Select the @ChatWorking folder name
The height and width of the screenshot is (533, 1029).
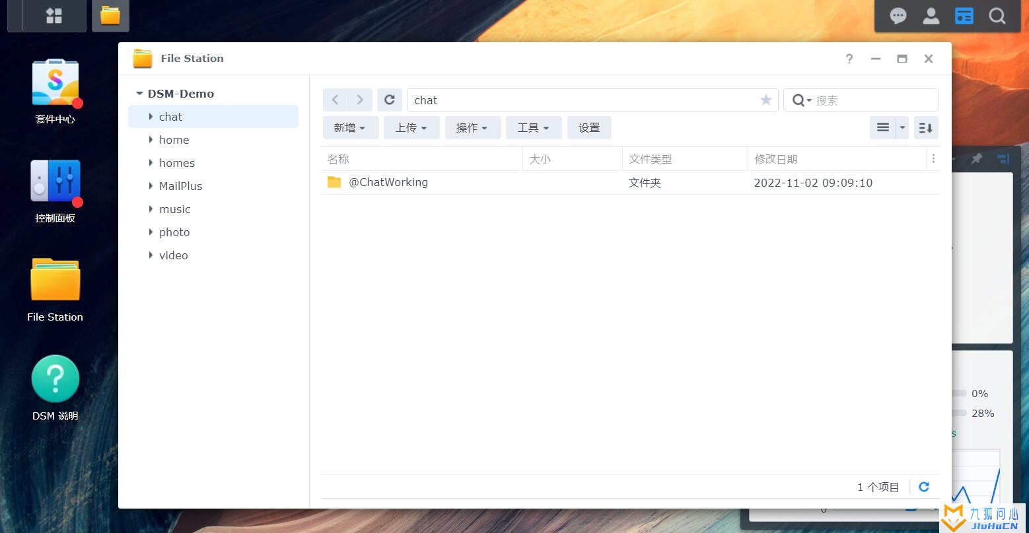[x=388, y=182]
